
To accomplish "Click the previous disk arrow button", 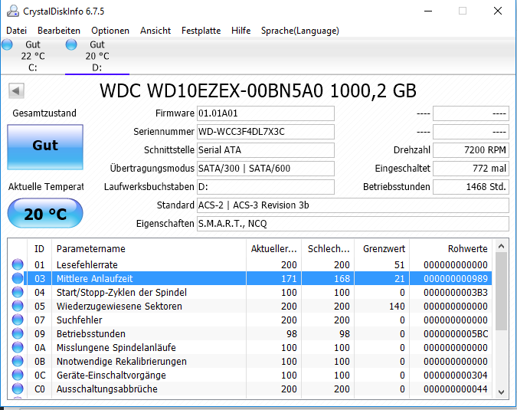I will tap(16, 90).
